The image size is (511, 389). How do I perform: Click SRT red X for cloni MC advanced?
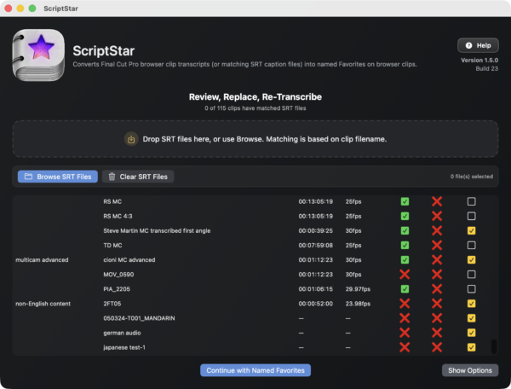coord(437,260)
